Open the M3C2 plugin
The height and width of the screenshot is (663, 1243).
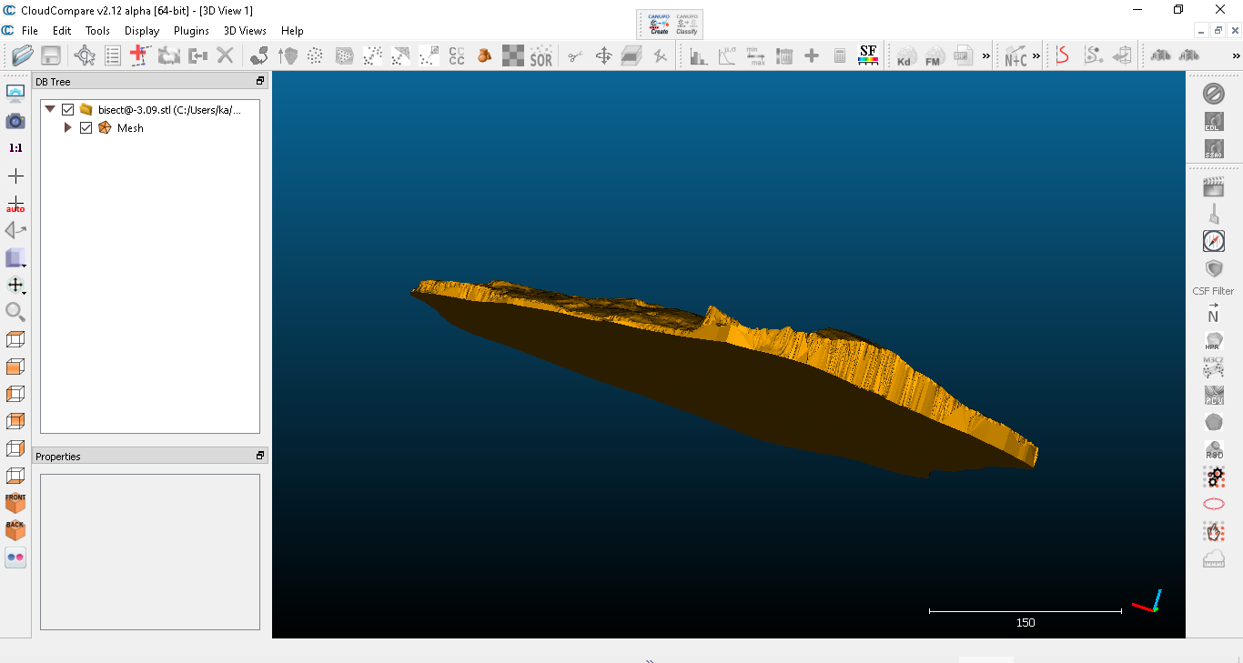(1214, 367)
